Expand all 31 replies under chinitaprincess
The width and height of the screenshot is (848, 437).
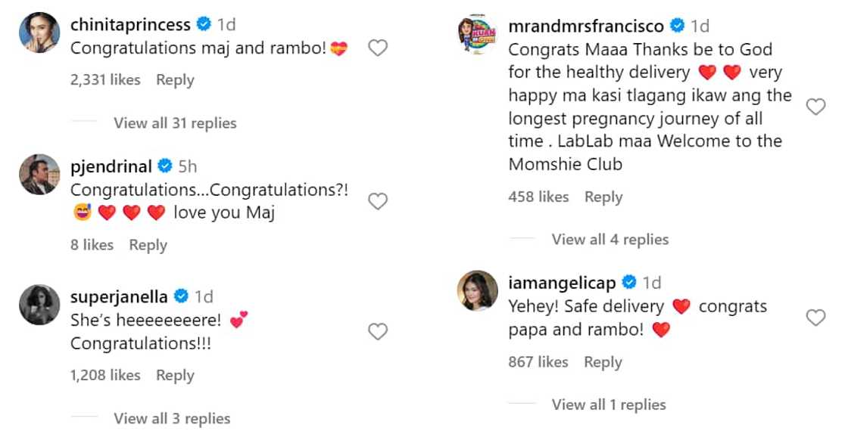[175, 122]
